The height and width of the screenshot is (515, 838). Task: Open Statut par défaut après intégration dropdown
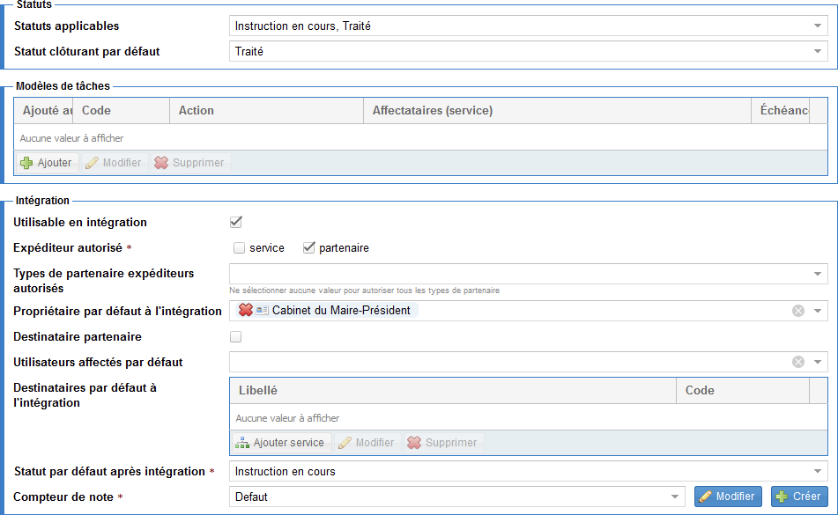[x=818, y=472]
